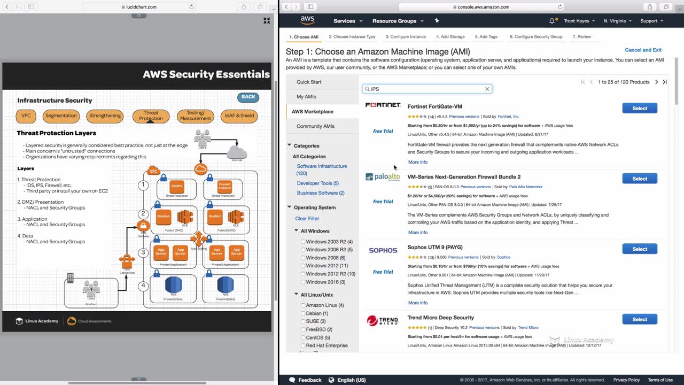Click the Clear Filter link
Image resolution: width=684 pixels, height=385 pixels.
307,219
